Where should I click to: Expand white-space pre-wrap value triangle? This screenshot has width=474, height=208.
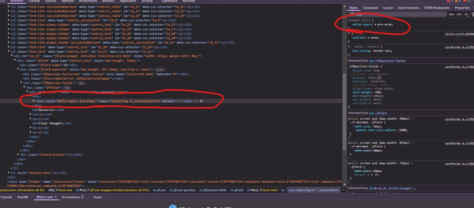pos(376,25)
